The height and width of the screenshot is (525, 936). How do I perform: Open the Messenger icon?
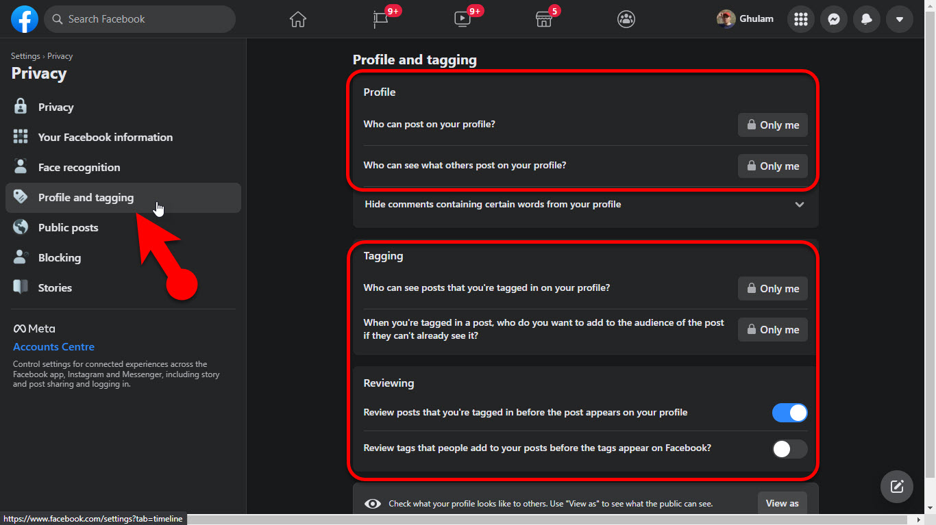[833, 19]
